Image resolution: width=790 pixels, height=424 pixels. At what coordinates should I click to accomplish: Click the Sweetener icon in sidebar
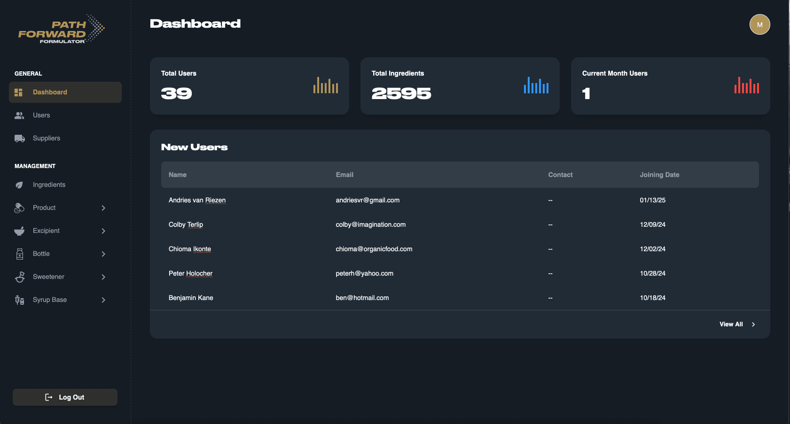19,277
